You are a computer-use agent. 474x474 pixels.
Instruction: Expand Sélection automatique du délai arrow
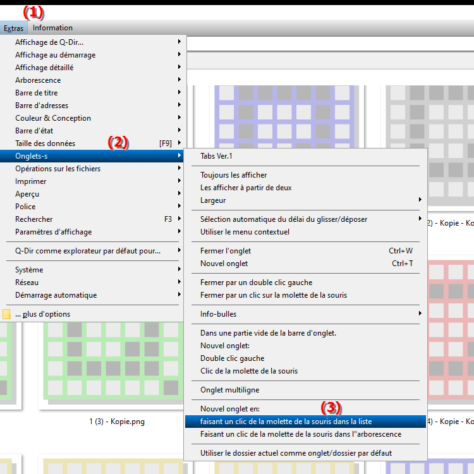point(420,219)
